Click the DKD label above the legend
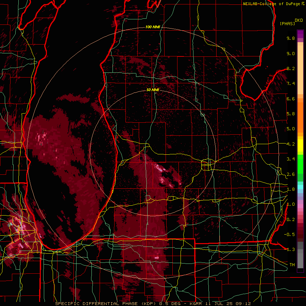 click(x=299, y=20)
